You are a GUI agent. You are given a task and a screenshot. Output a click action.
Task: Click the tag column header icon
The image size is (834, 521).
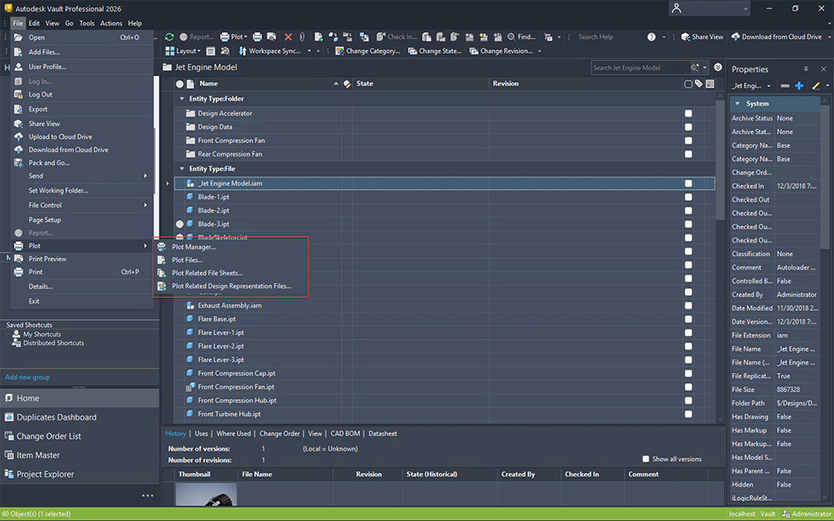(699, 84)
